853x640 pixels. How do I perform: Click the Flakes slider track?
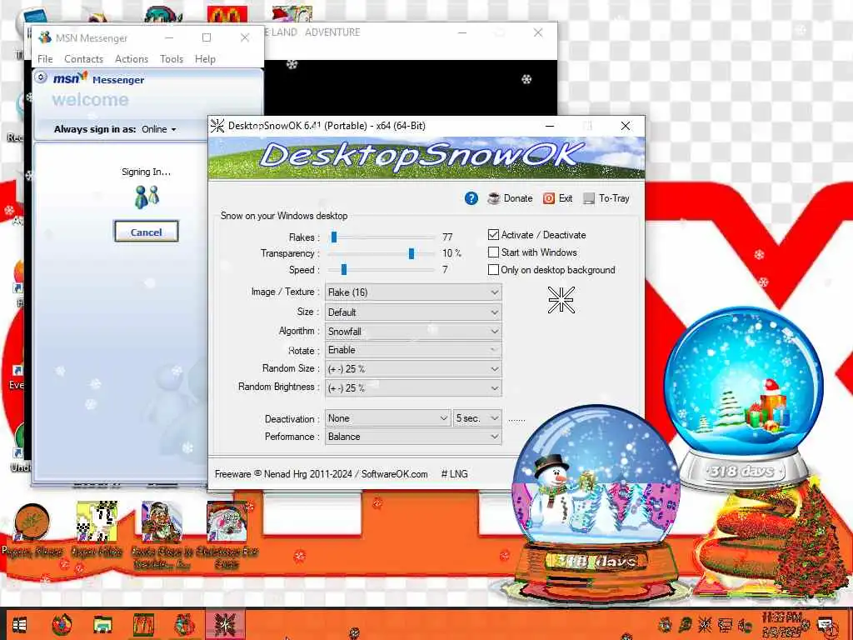tap(382, 237)
